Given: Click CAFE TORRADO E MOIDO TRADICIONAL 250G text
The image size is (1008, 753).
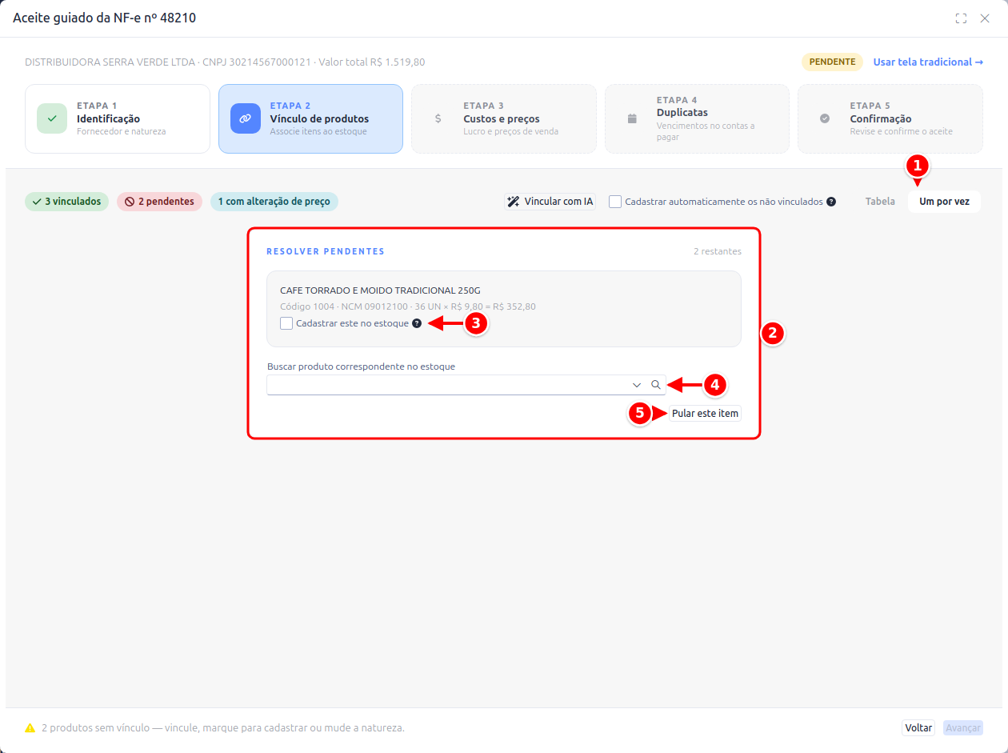Looking at the screenshot, I should [380, 290].
